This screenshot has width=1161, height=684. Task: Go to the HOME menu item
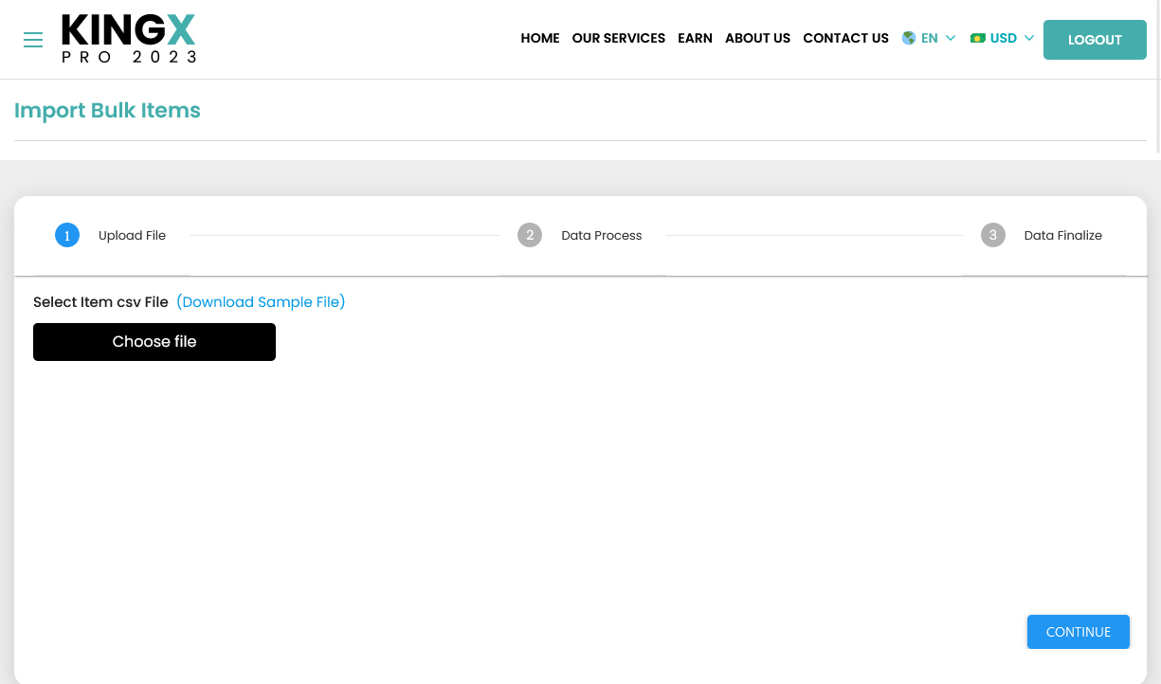point(540,38)
